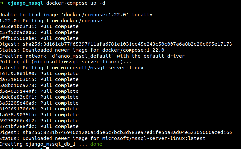Click the django_mssql directory name in prompt
This screenshot has width=241, height=149.
tap(25, 3)
